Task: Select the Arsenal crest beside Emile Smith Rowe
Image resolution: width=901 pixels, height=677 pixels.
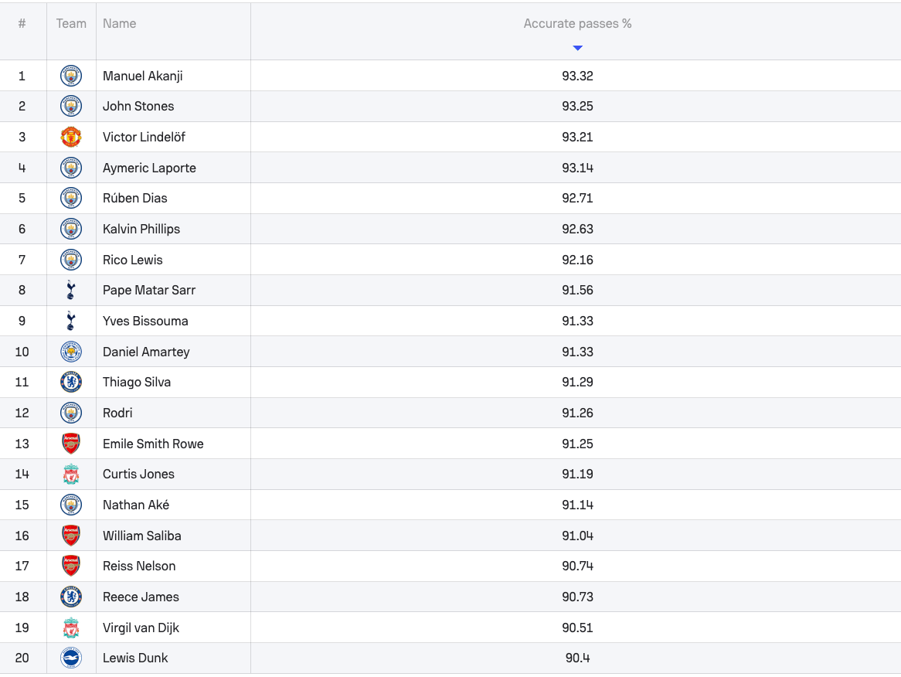Action: [71, 444]
